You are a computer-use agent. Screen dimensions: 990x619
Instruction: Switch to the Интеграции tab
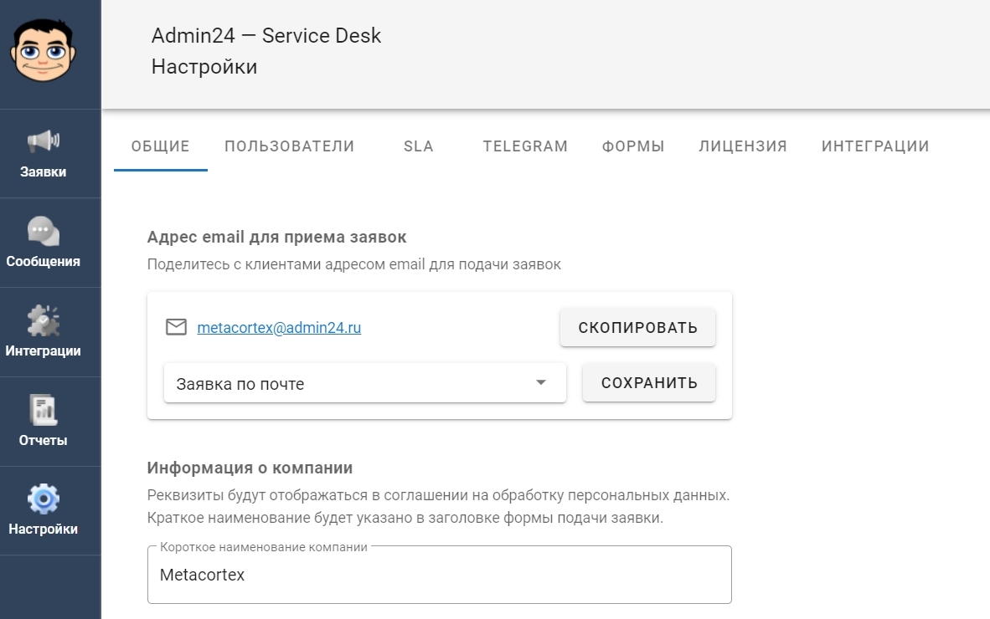pos(876,146)
